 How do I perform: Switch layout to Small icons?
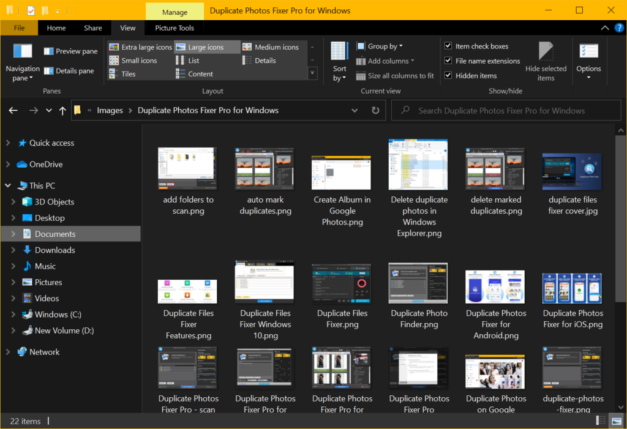[x=133, y=61]
